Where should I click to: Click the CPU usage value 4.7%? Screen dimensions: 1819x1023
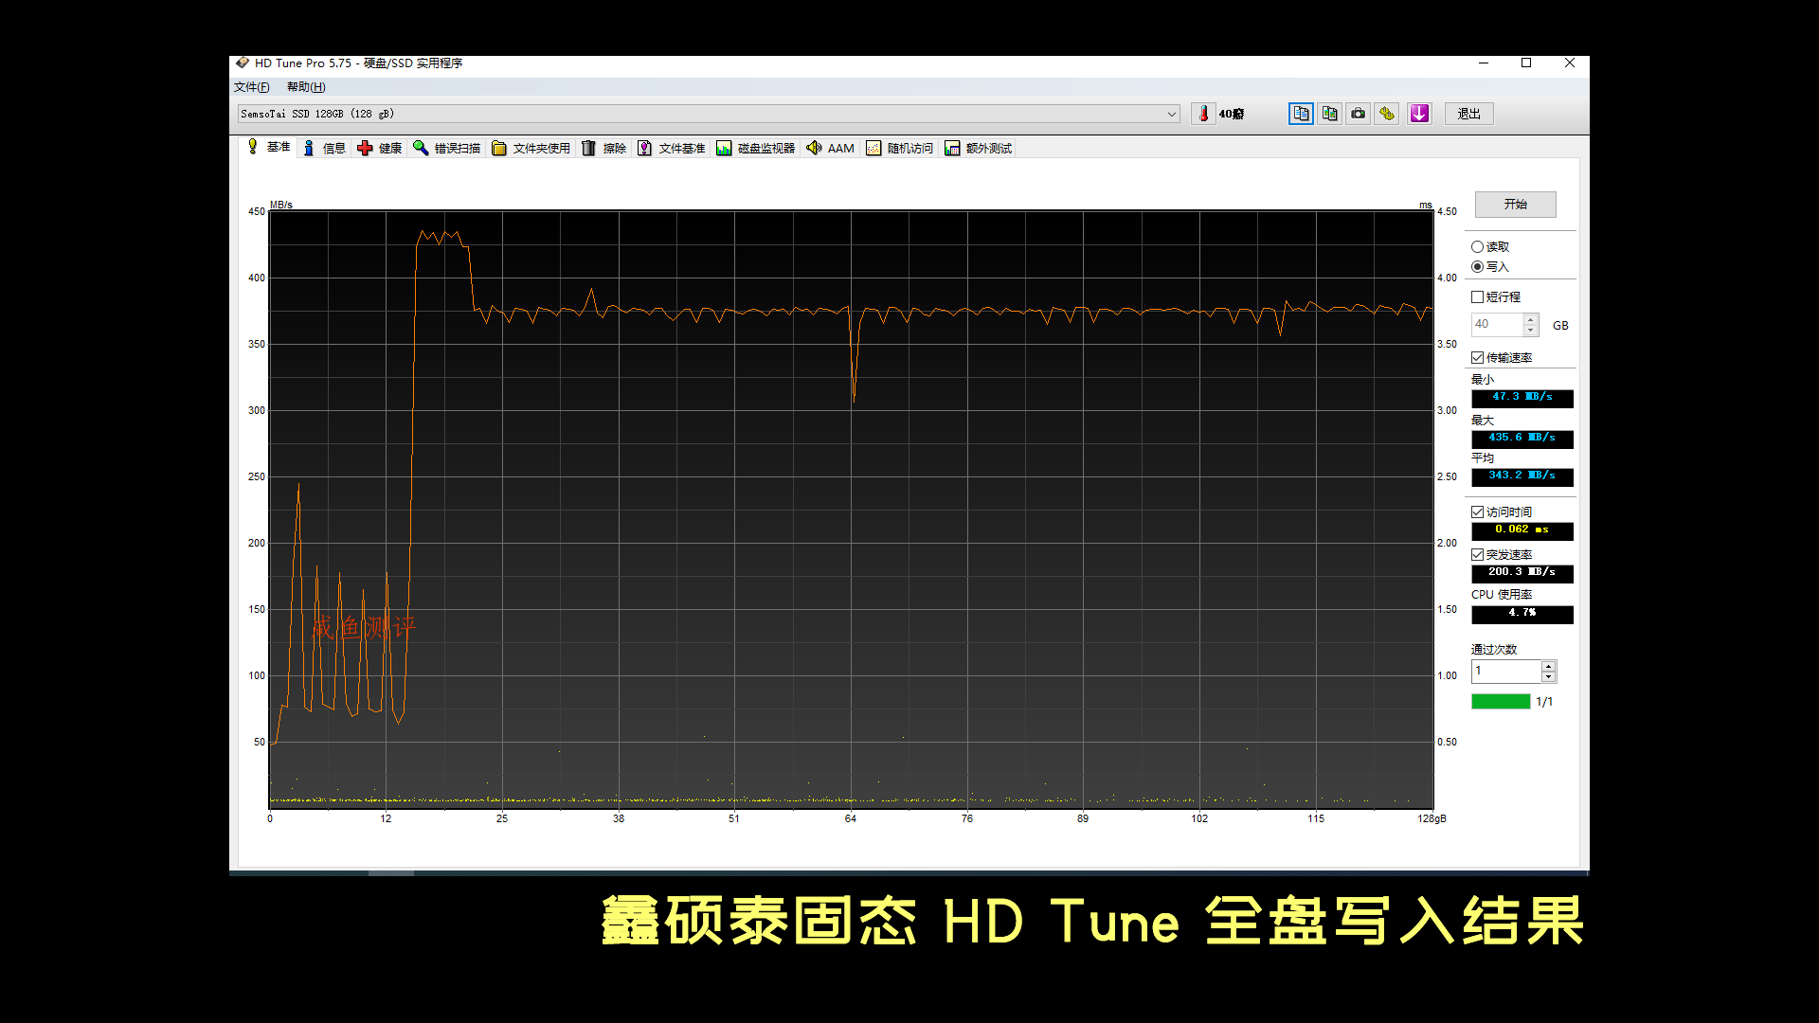[1522, 614]
